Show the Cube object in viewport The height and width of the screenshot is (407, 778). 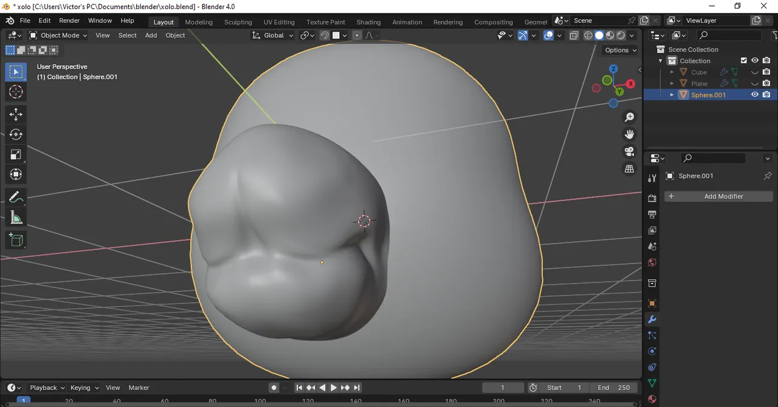click(x=755, y=72)
